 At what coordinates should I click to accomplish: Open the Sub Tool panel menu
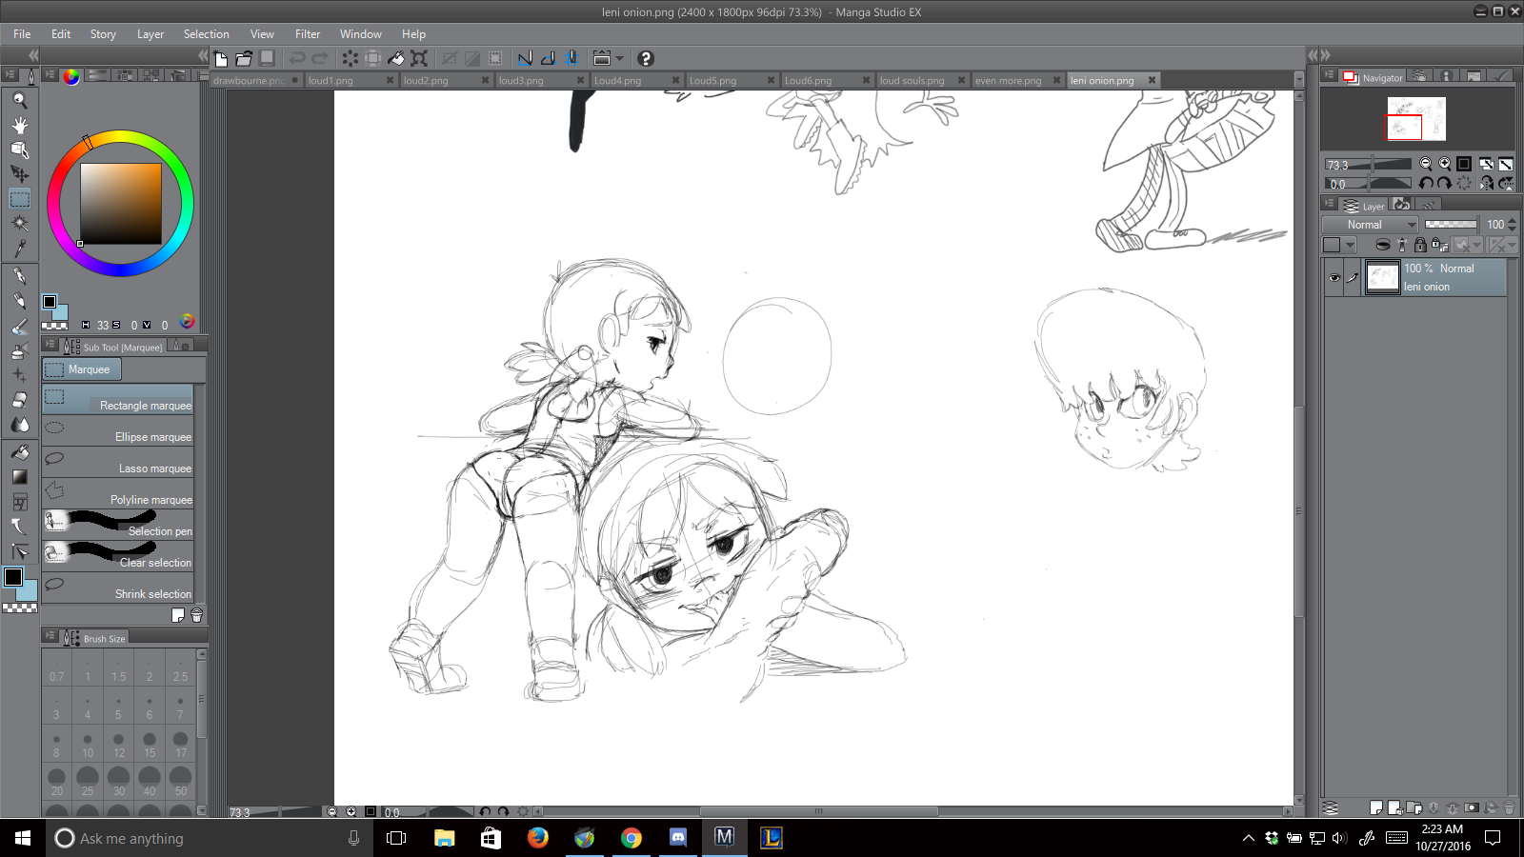[50, 347]
